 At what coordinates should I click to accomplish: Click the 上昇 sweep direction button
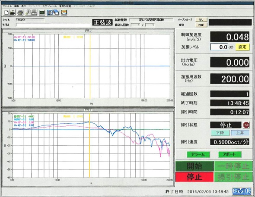point(240,133)
